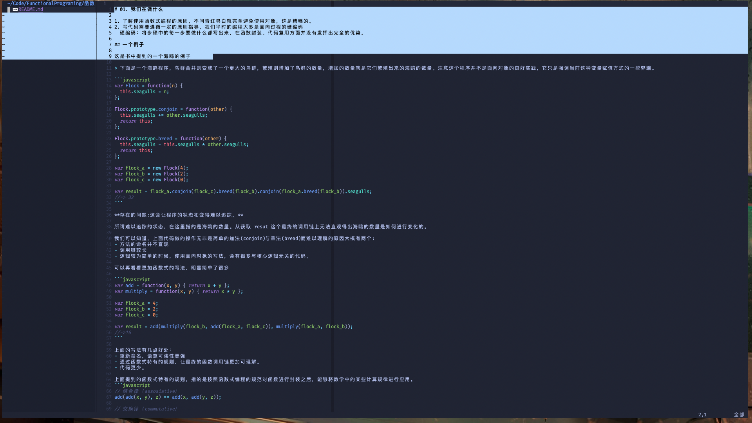Click 'Flock.prototype.conjoin = function(other) {' line
752x423 pixels.
pyautogui.click(x=173, y=109)
